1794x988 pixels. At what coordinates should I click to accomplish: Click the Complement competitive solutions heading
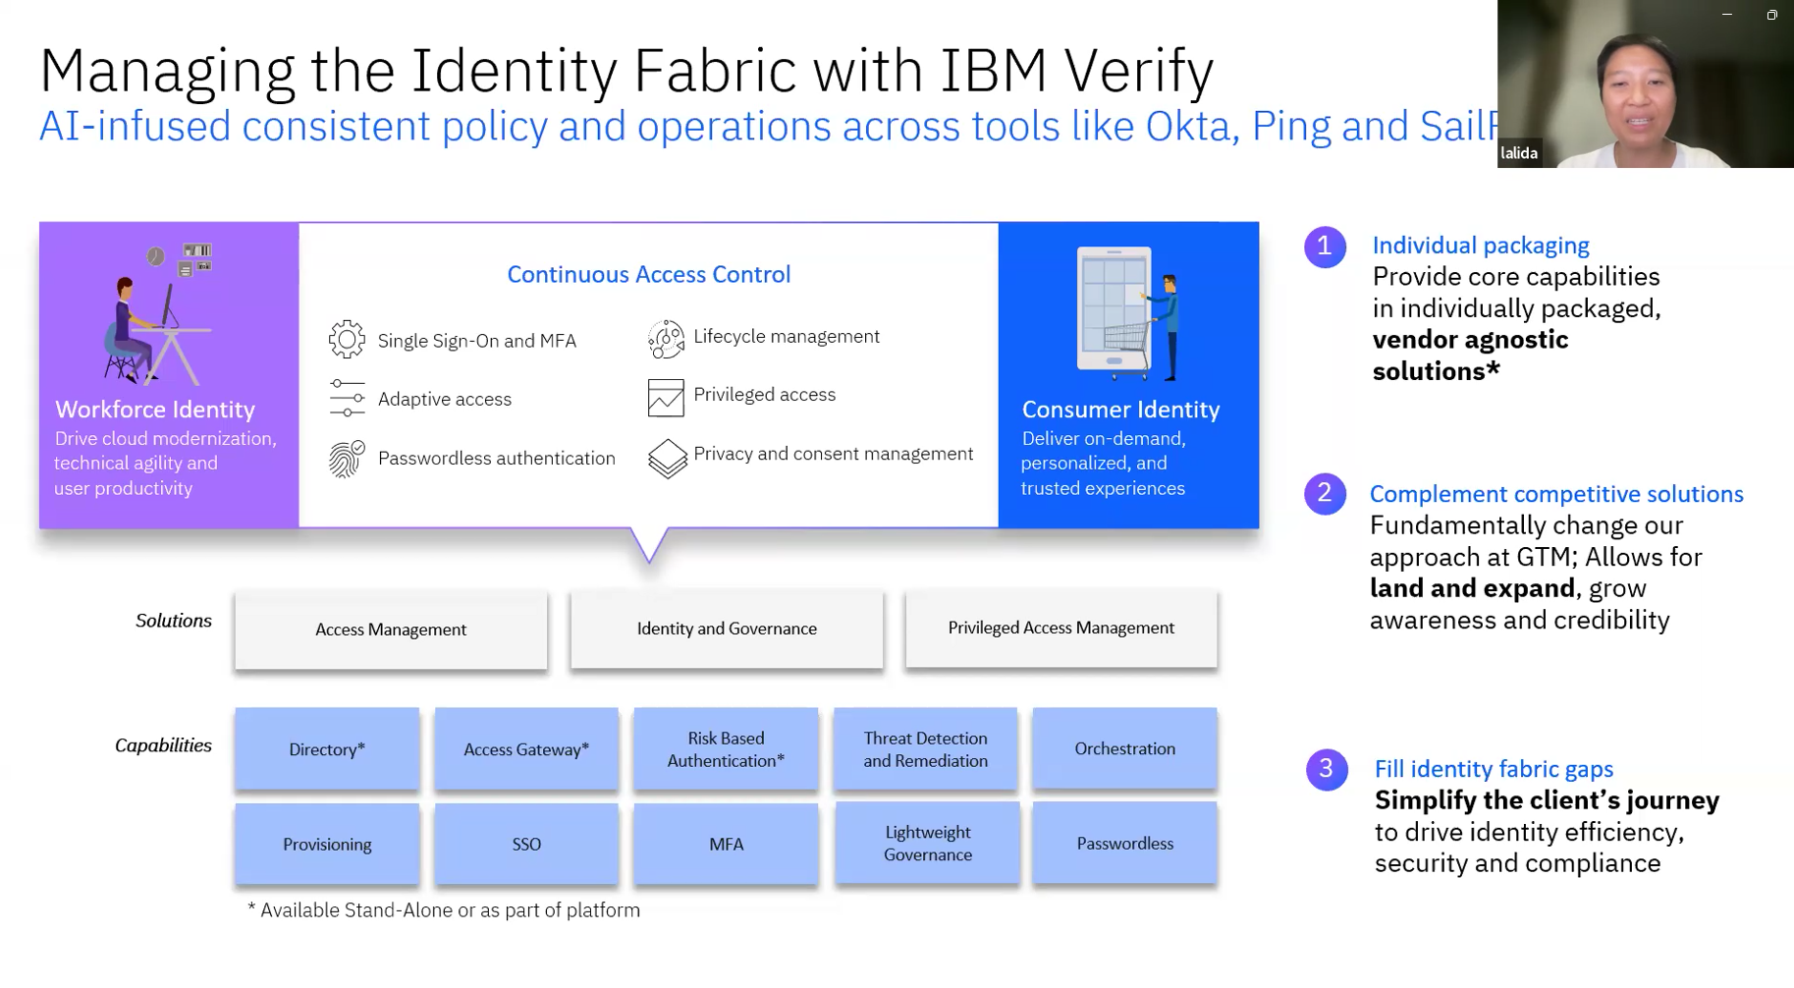pyautogui.click(x=1556, y=494)
